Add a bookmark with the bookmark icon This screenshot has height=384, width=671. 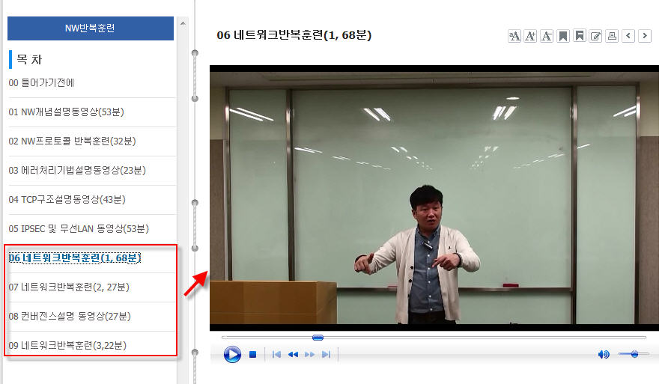pos(563,36)
